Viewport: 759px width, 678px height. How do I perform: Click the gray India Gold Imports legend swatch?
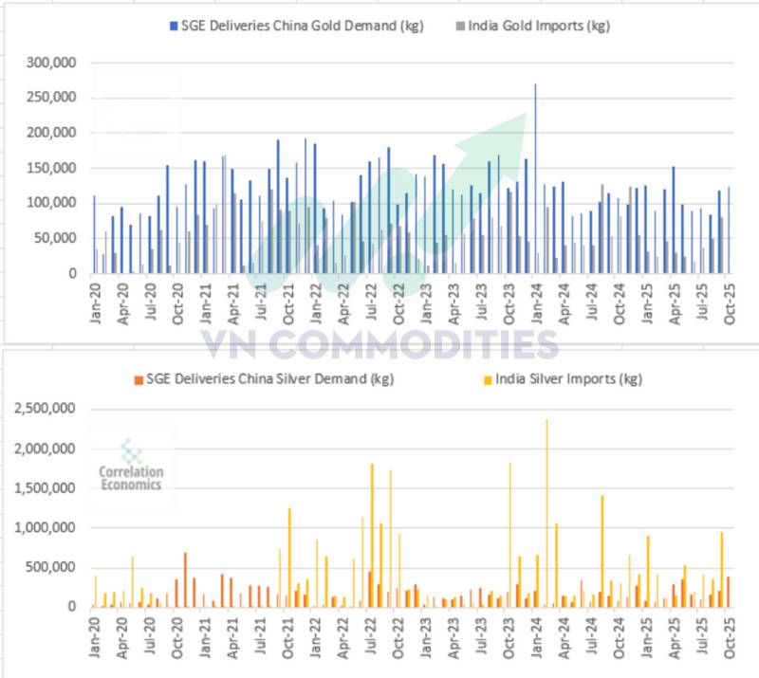459,26
